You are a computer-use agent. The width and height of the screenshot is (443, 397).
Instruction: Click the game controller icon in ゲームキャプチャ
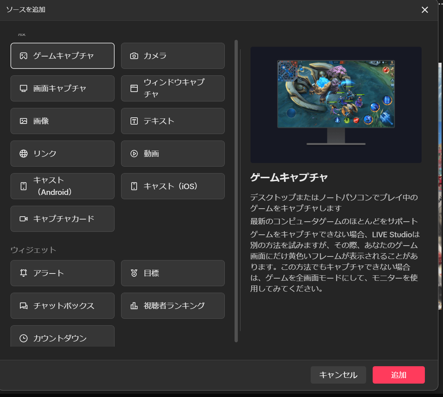(x=24, y=56)
